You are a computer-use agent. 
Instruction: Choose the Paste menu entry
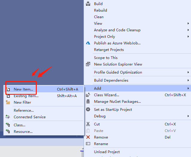(x=138, y=130)
